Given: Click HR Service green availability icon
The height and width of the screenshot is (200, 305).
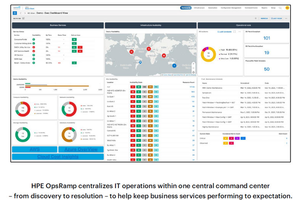Looking at the screenshot, I should (34, 55).
